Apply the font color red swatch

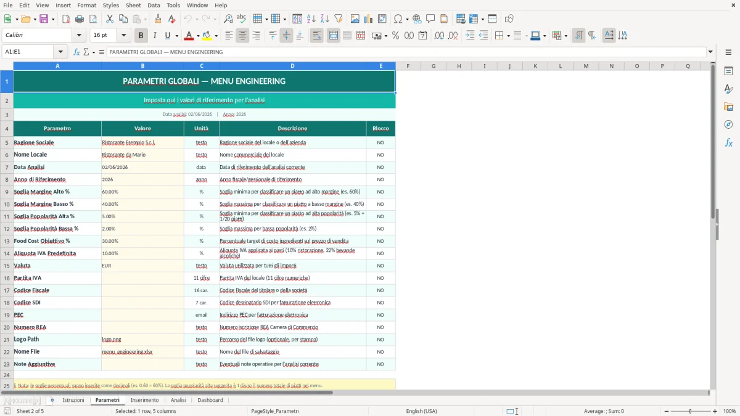pos(190,36)
